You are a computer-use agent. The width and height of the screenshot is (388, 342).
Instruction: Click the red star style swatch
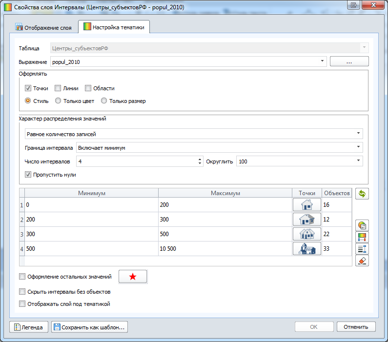pos(133,277)
